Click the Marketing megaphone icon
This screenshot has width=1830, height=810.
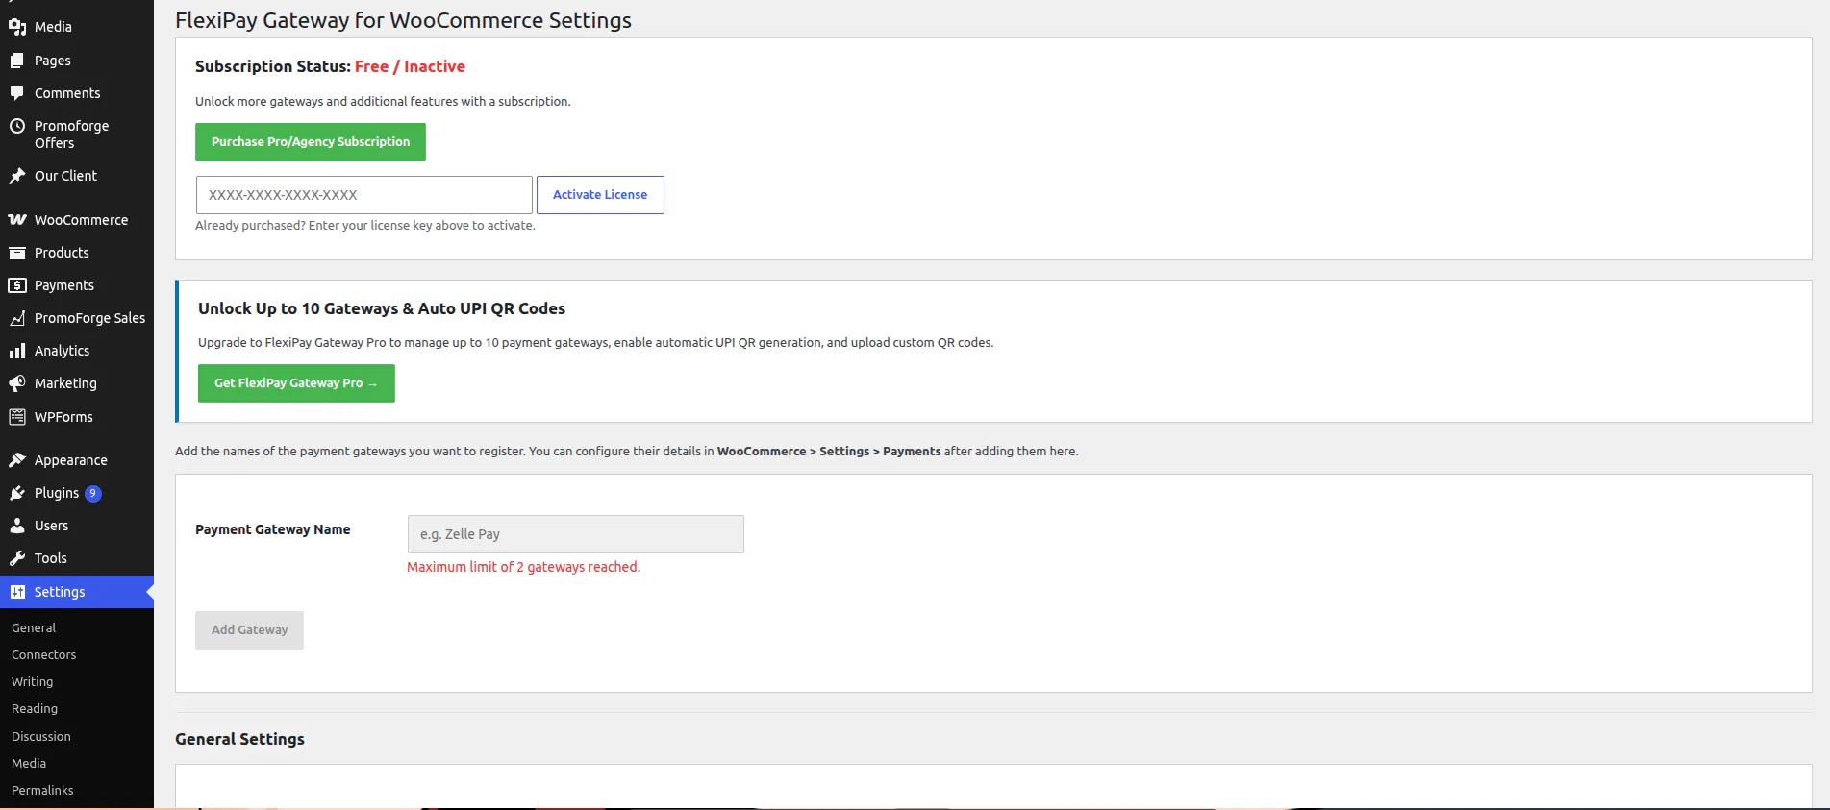tap(17, 383)
